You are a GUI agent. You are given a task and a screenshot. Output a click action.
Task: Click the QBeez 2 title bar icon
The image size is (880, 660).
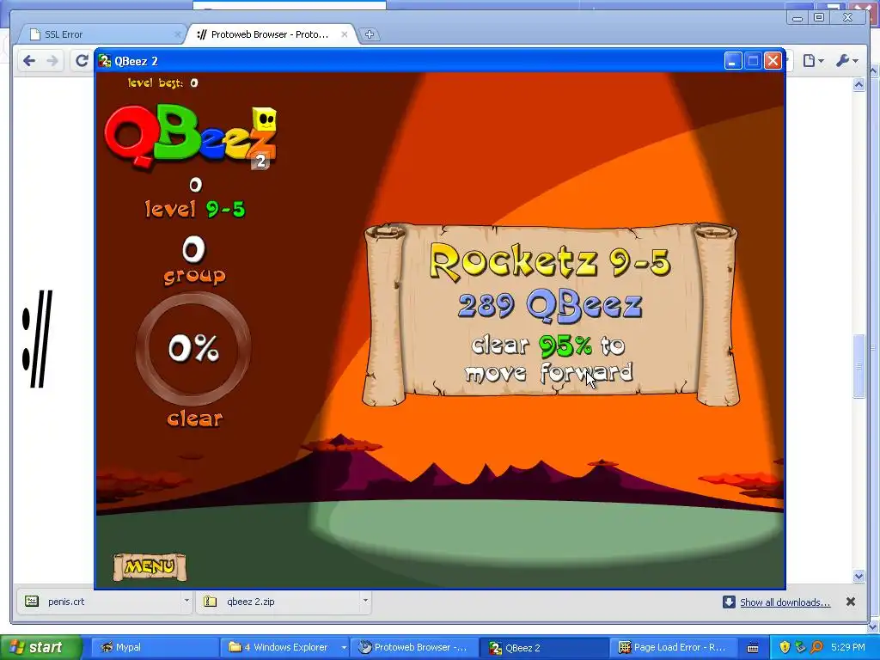(x=104, y=61)
